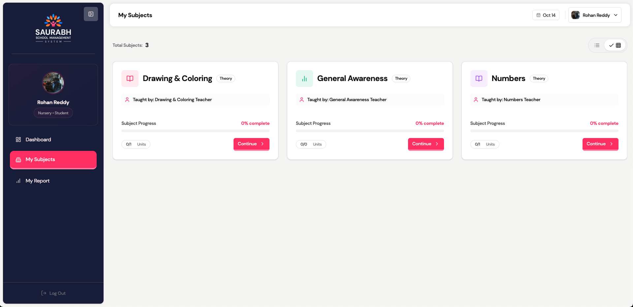This screenshot has width=633, height=307.
Task: Click the Saurabh School Management logo
Action: (53, 28)
